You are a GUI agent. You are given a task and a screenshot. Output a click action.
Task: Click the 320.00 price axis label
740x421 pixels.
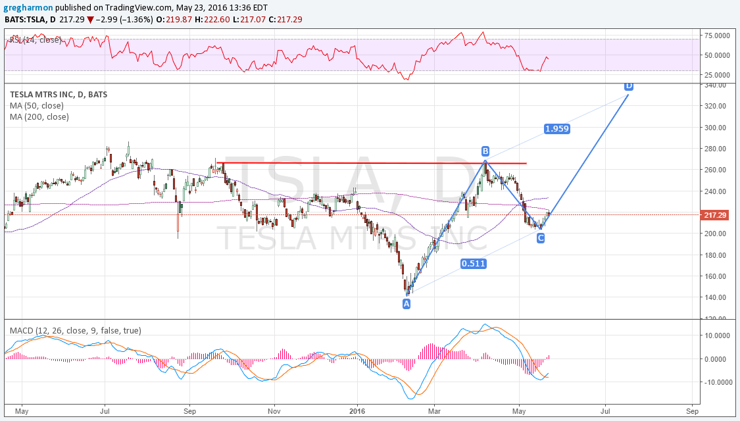tap(715, 106)
